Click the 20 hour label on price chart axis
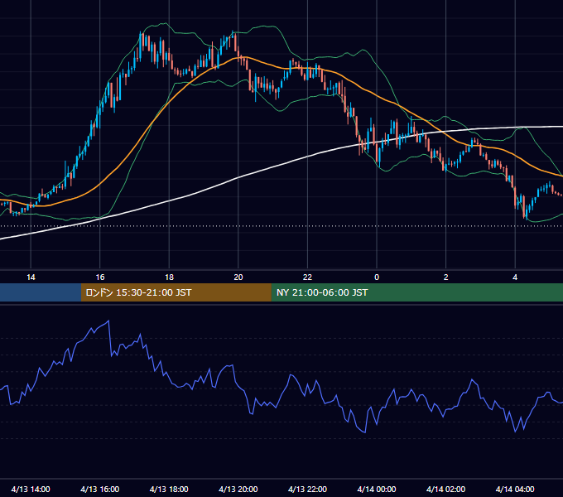The width and height of the screenshot is (563, 497). pyautogui.click(x=238, y=277)
